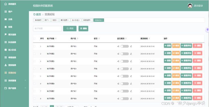
Task: Click share icon in row 帖子标题7
Action: (x=118, y=91)
